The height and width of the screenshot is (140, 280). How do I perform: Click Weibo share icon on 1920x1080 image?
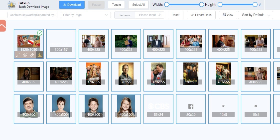pos(25,55)
